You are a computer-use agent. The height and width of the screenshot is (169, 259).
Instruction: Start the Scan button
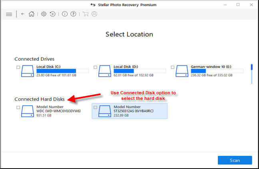pyautogui.click(x=235, y=160)
